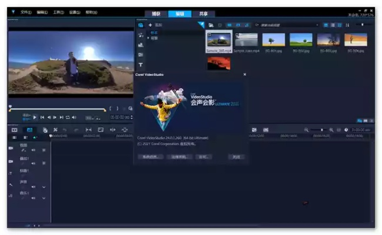
Task: Mute the overlay track audio
Action: coord(33,163)
